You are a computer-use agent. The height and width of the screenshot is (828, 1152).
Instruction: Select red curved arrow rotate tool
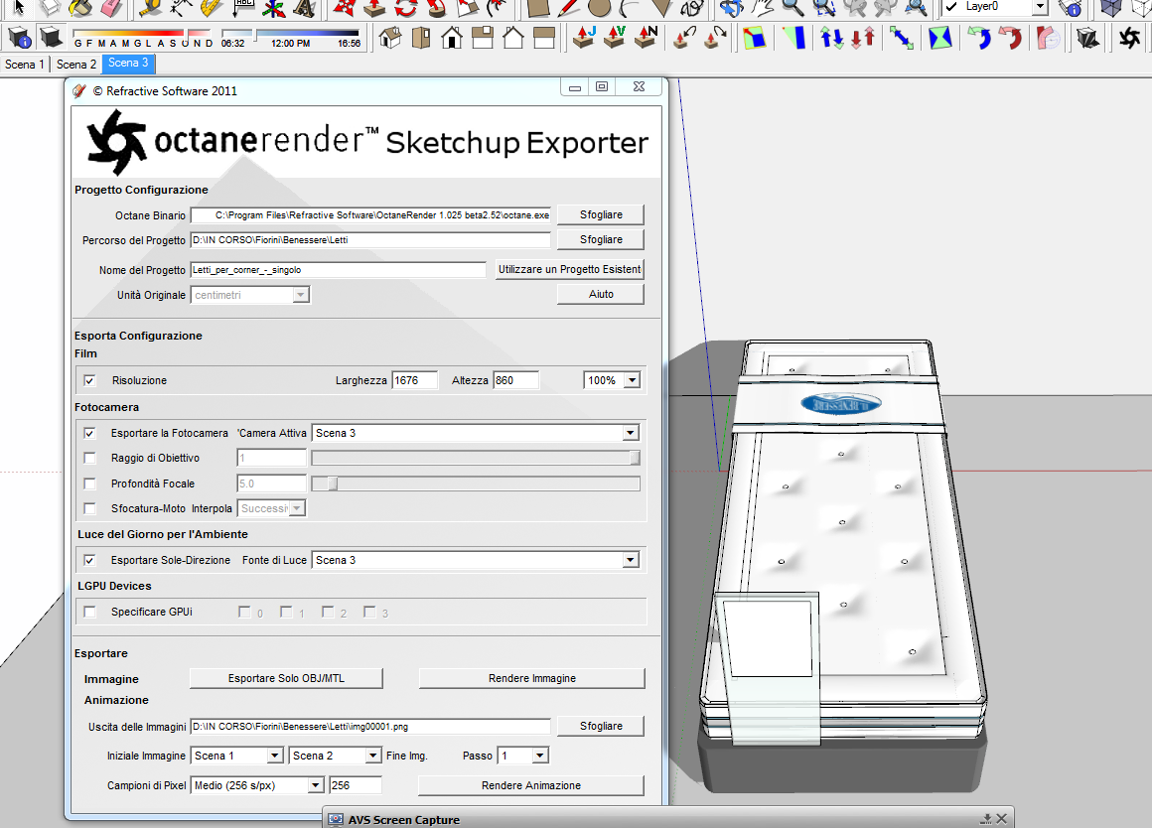tap(1010, 37)
